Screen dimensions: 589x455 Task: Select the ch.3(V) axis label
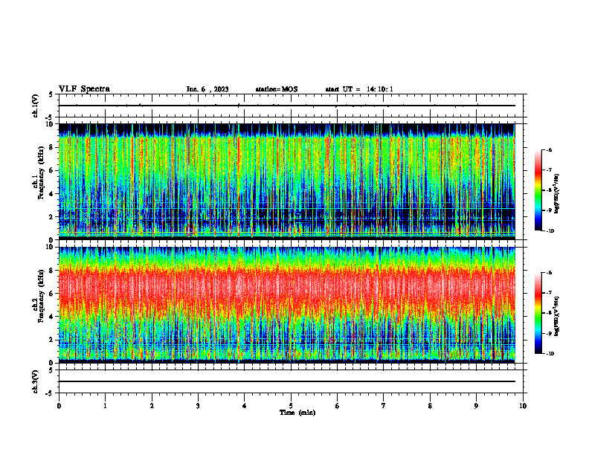point(36,381)
